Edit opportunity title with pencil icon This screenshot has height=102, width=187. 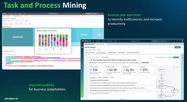[x=92, y=60]
